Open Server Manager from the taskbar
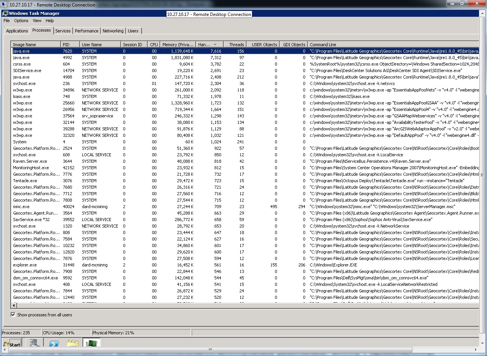The width and height of the screenshot is (487, 356). [34, 343]
